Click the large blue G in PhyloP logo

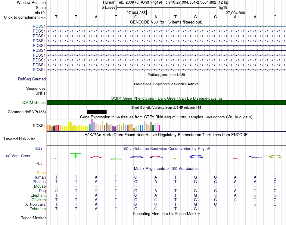pos(196,157)
